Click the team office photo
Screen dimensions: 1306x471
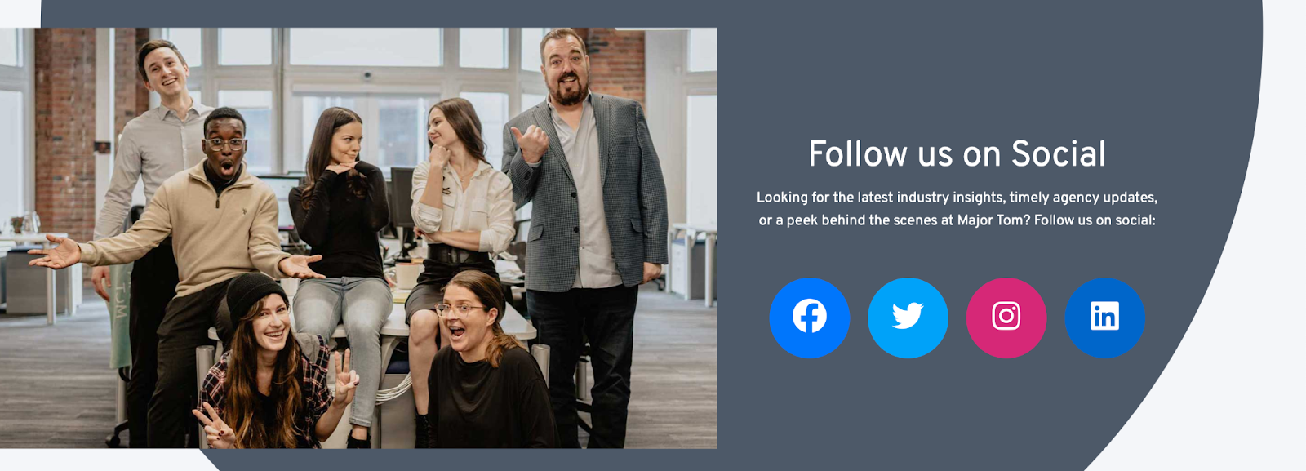358,238
